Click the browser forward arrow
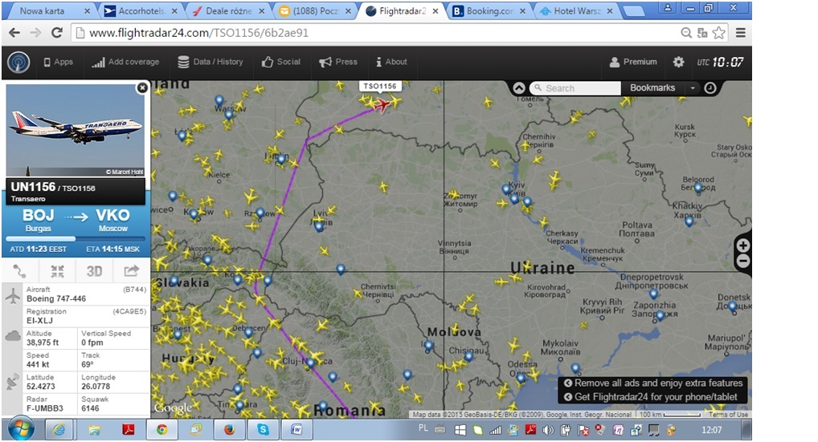Image resolution: width=818 pixels, height=442 pixels. pyautogui.click(x=35, y=33)
